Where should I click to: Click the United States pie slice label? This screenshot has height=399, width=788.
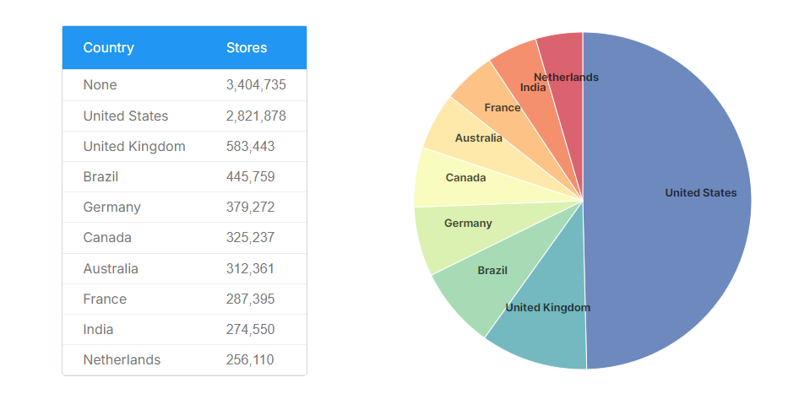pos(700,192)
